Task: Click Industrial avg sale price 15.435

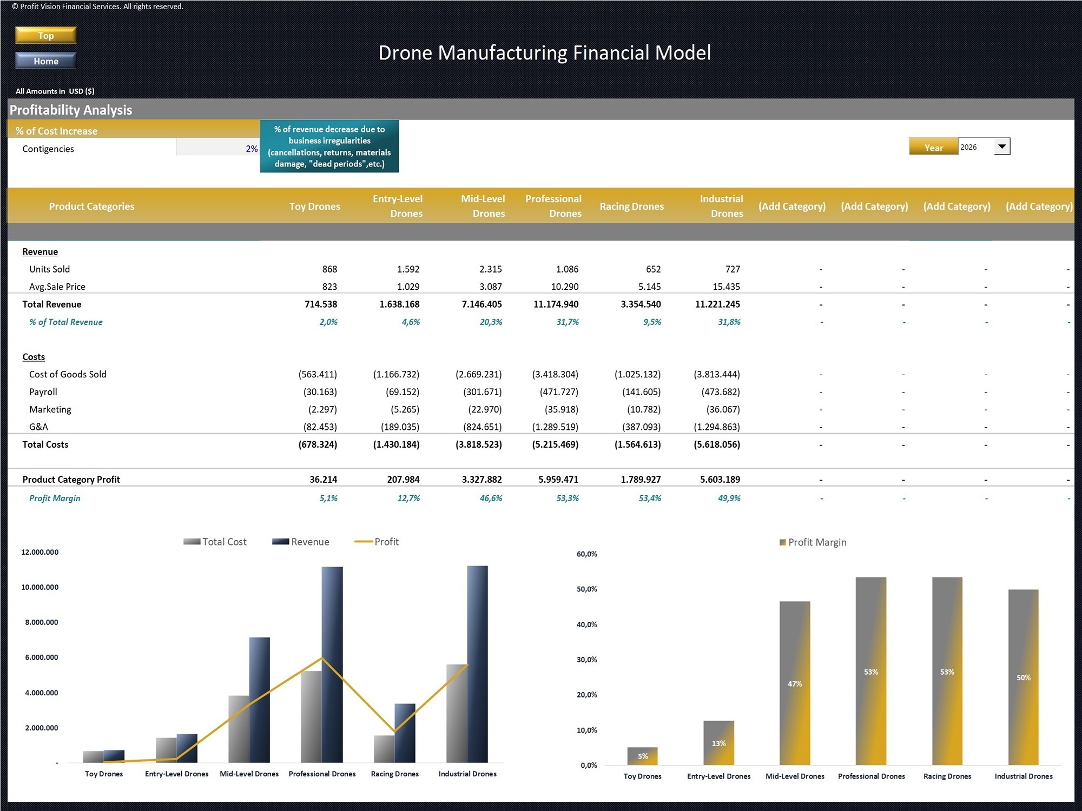Action: pyautogui.click(x=726, y=287)
